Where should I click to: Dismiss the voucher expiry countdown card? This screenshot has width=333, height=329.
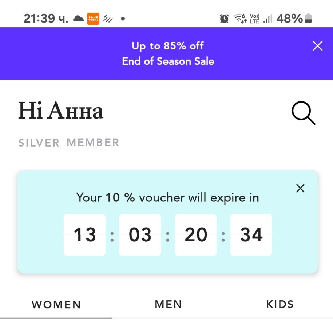(300, 188)
